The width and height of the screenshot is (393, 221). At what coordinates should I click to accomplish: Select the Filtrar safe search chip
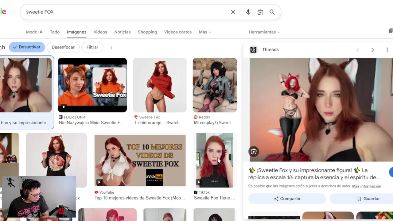pyautogui.click(x=92, y=47)
